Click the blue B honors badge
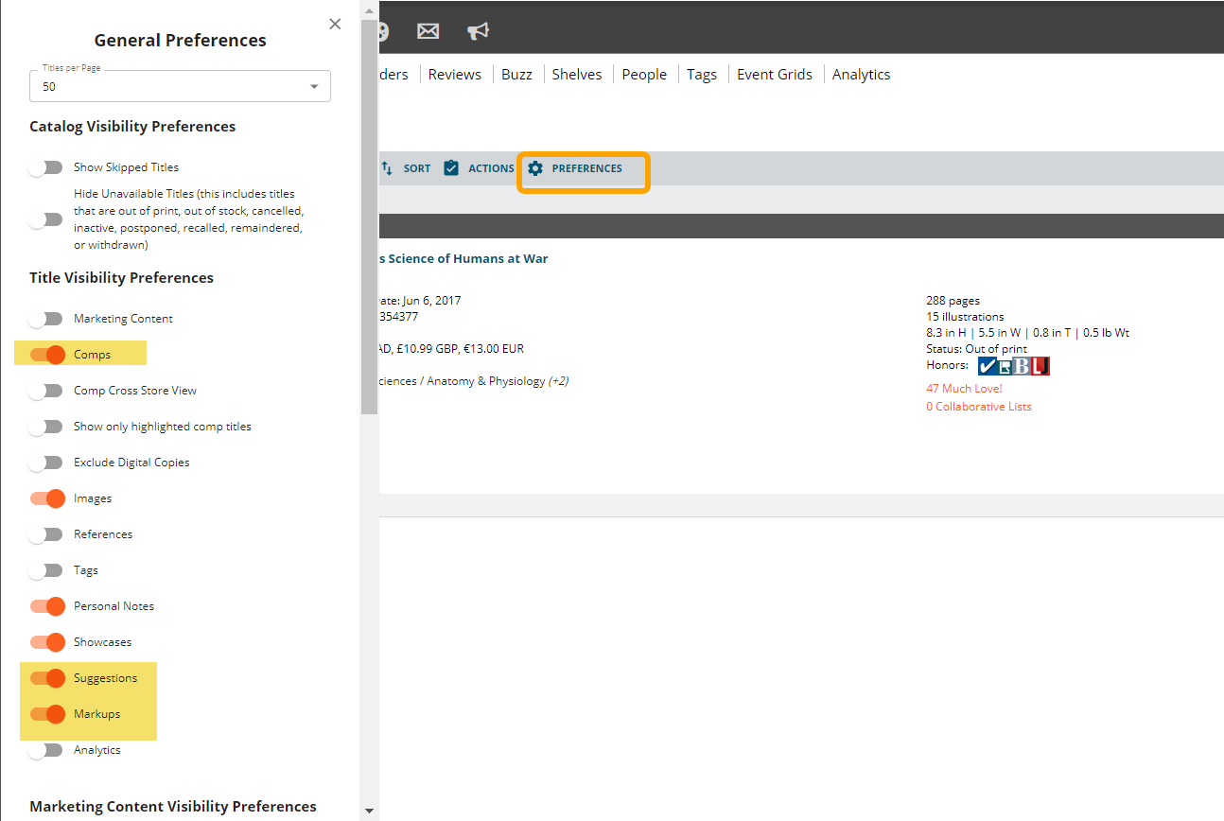 pyautogui.click(x=1022, y=366)
